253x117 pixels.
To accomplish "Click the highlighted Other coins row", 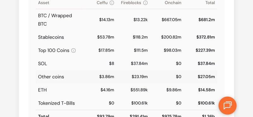I will click(126, 77).
